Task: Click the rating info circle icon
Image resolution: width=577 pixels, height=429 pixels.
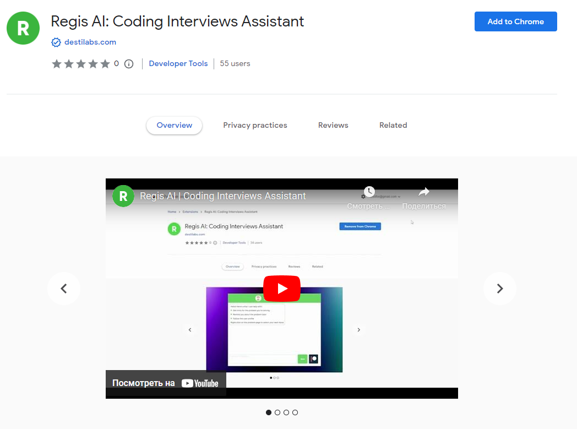Action: [129, 64]
